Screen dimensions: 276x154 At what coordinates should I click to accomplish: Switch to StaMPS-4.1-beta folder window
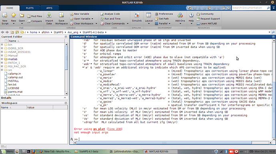(x=87, y=152)
